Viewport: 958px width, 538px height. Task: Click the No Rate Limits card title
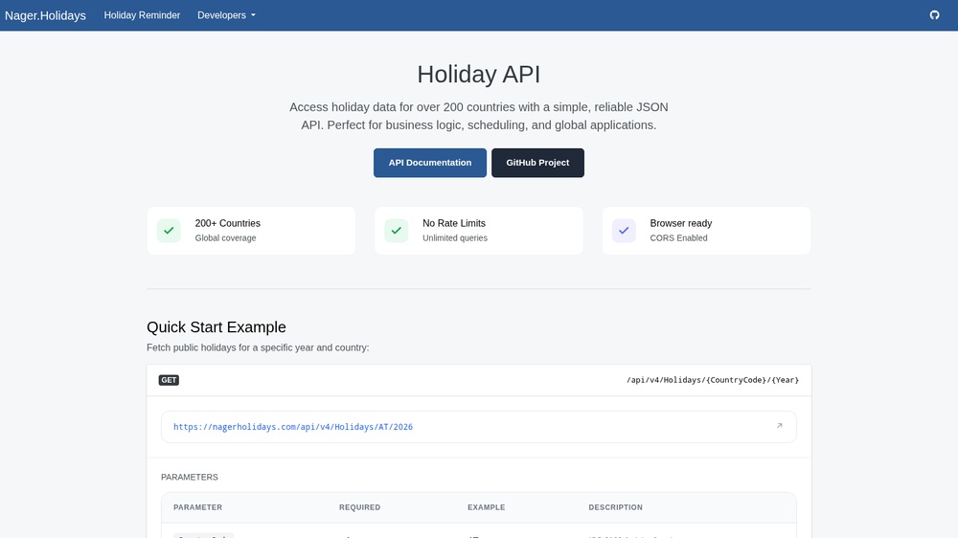454,223
